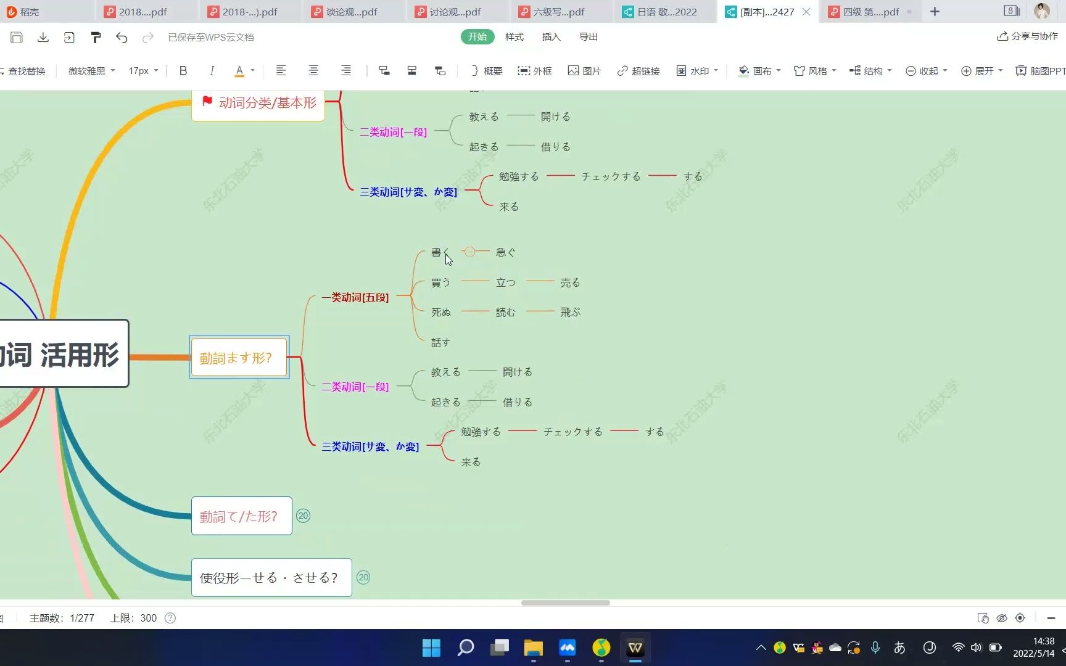Click the locate-center target icon in status bar
The width and height of the screenshot is (1066, 666).
(1020, 618)
